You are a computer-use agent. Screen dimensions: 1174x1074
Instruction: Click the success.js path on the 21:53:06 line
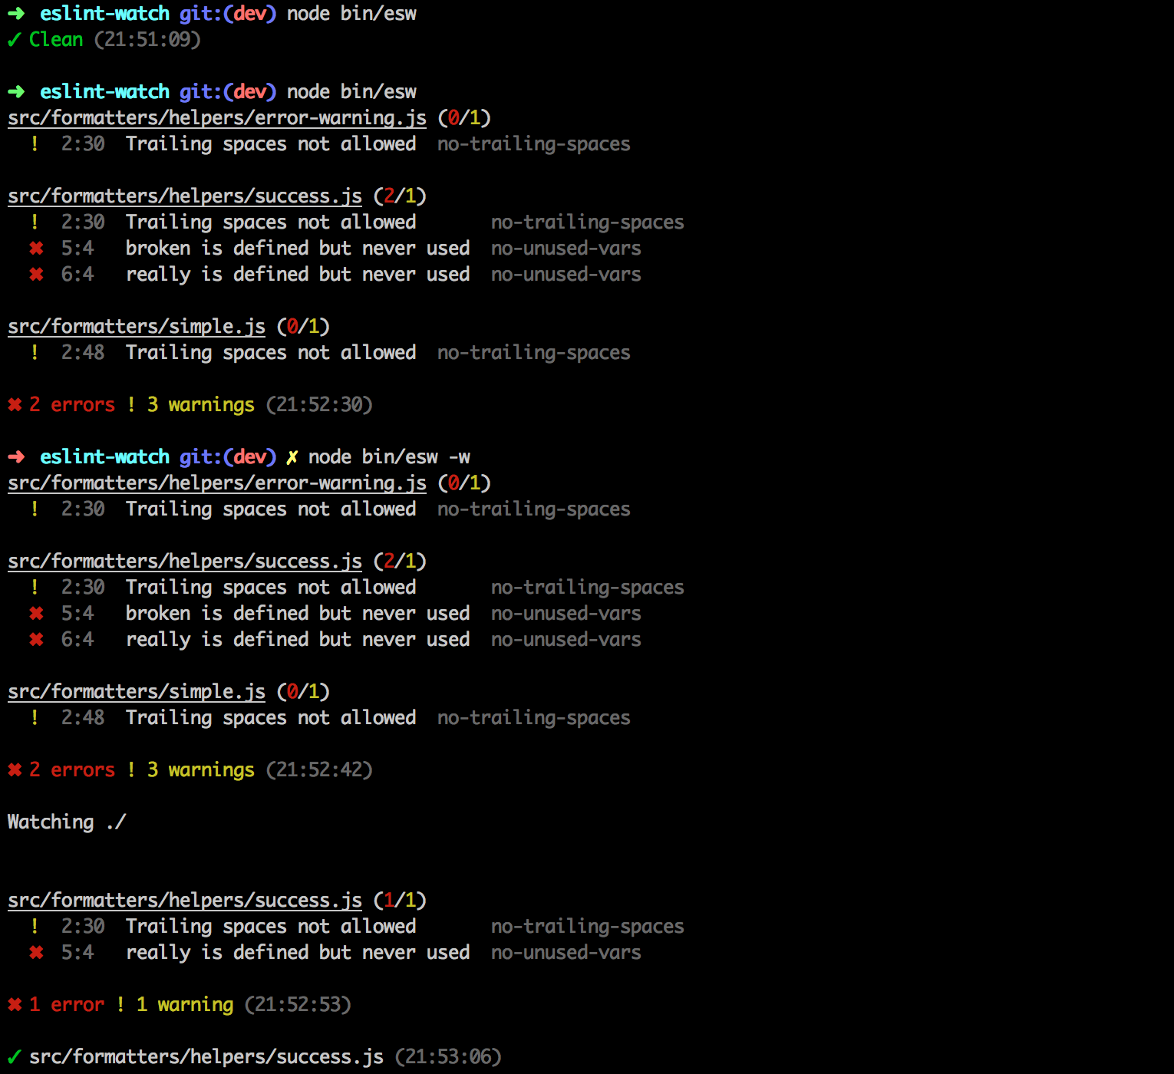[206, 1057]
